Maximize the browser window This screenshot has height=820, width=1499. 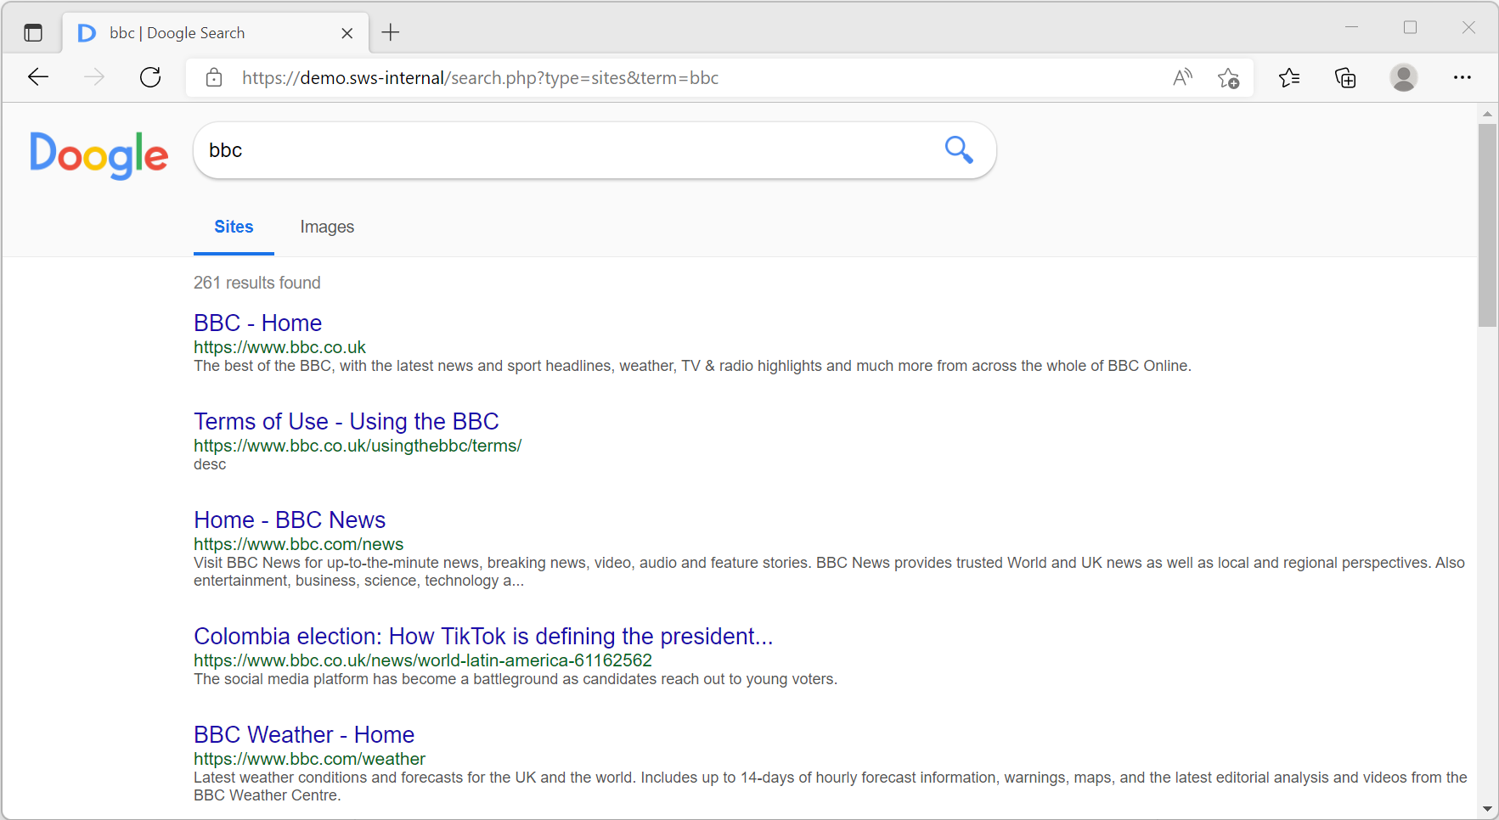pyautogui.click(x=1410, y=27)
